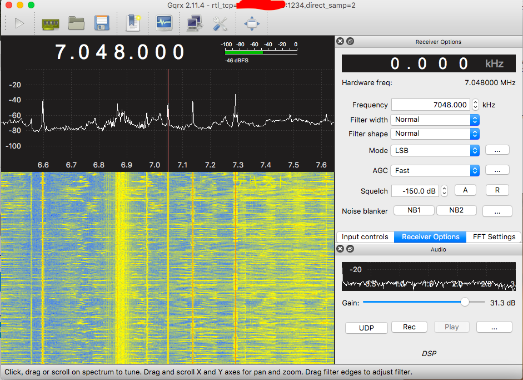523x380 pixels.
Task: Toggle the NB2 noise blanker
Action: tap(456, 210)
